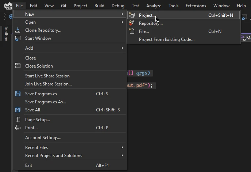Click the Start Window icon
This screenshot has height=172, width=251.
coord(18,38)
